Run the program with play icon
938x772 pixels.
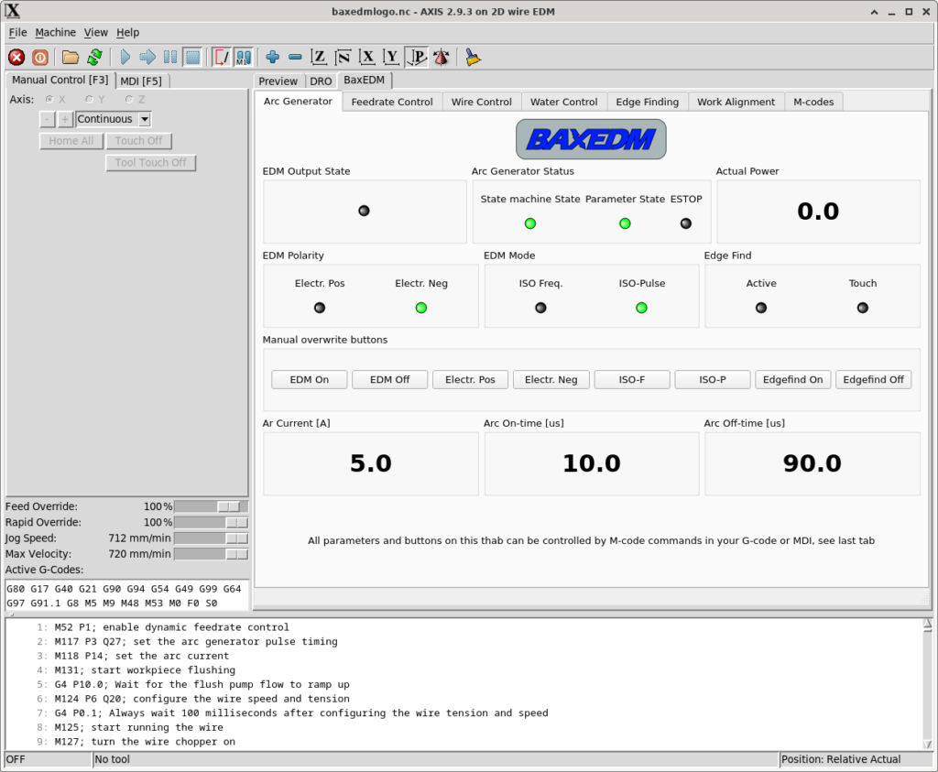125,58
